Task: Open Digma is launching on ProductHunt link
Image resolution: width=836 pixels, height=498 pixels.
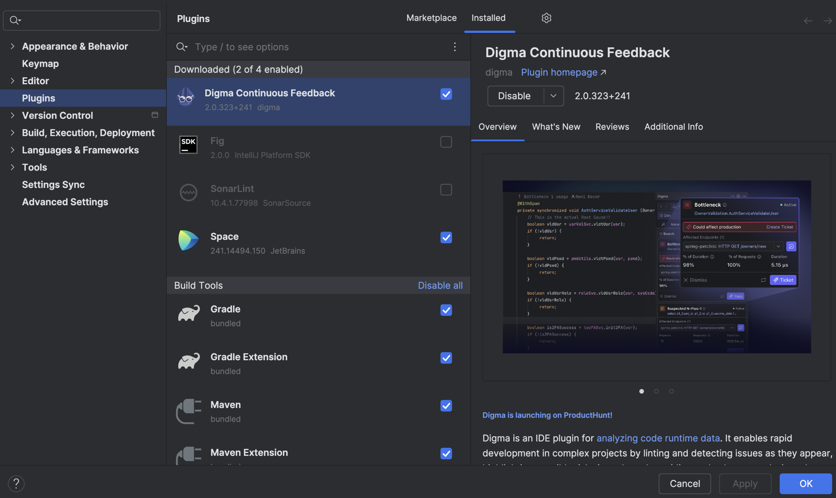Action: click(547, 415)
